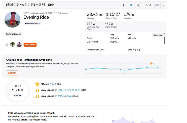Add a description to Evening Ride

[x=32, y=23]
